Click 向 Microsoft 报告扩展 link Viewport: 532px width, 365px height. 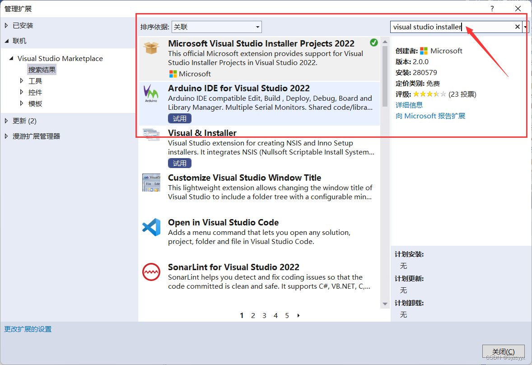tap(430, 116)
